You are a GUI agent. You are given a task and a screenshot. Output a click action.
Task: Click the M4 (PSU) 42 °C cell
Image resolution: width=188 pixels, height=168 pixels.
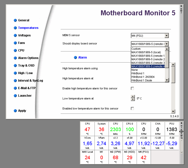144,157
